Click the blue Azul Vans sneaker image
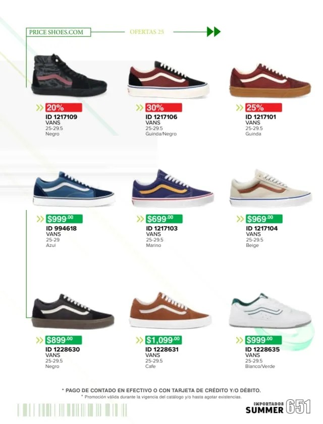323x424 pixels. [74, 189]
